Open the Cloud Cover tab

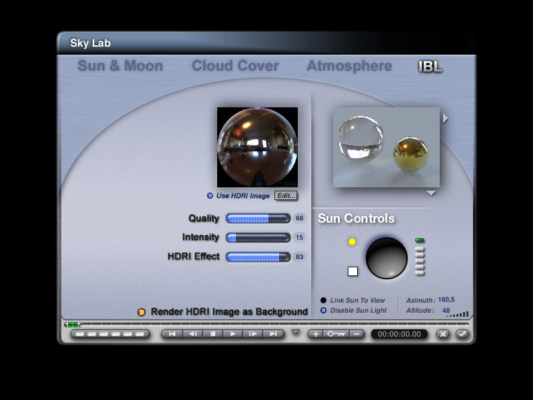pyautogui.click(x=235, y=65)
